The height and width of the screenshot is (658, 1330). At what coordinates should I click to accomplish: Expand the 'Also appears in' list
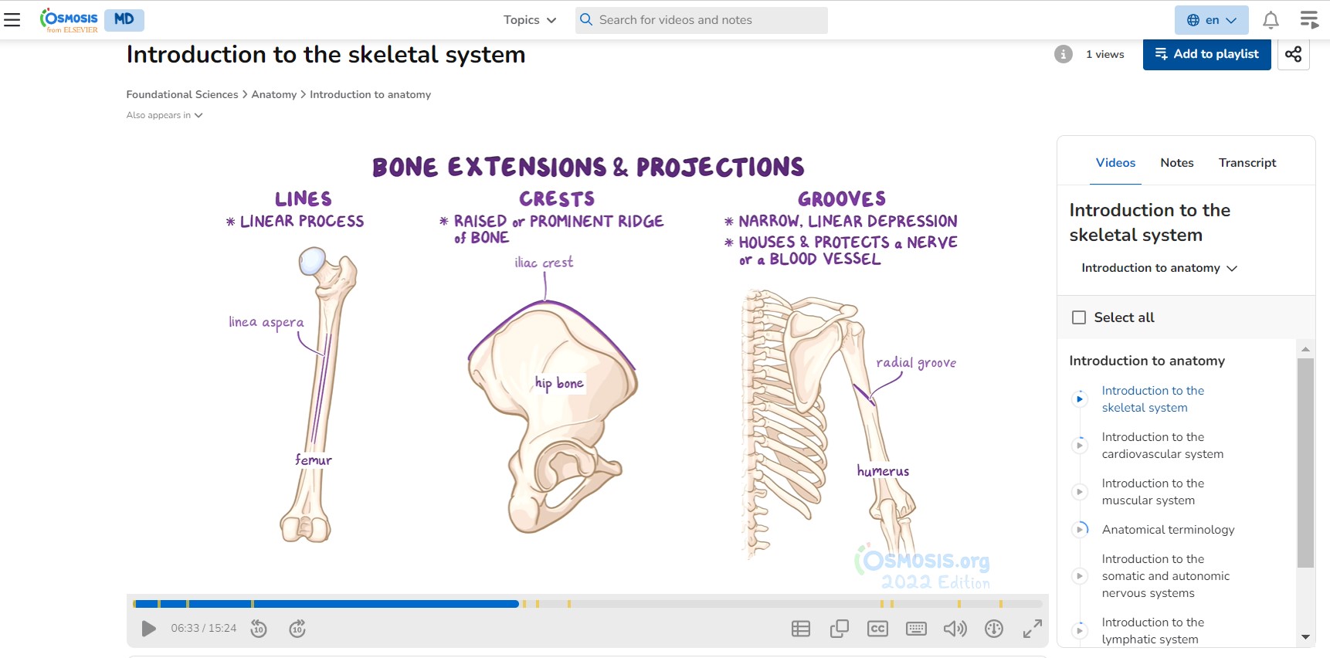165,115
